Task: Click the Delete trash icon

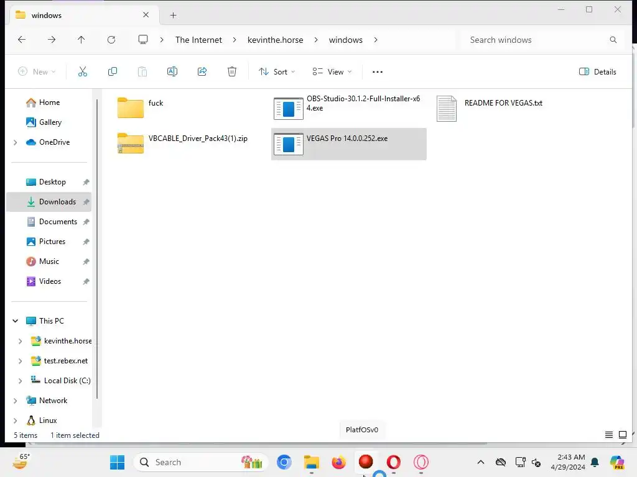Action: [232, 72]
